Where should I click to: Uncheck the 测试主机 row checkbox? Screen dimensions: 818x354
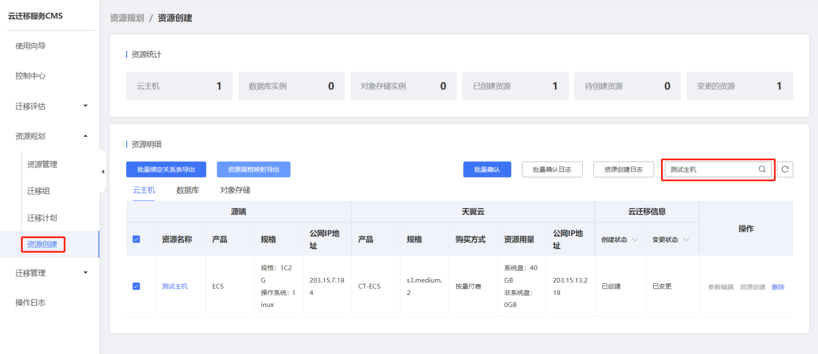coord(136,286)
